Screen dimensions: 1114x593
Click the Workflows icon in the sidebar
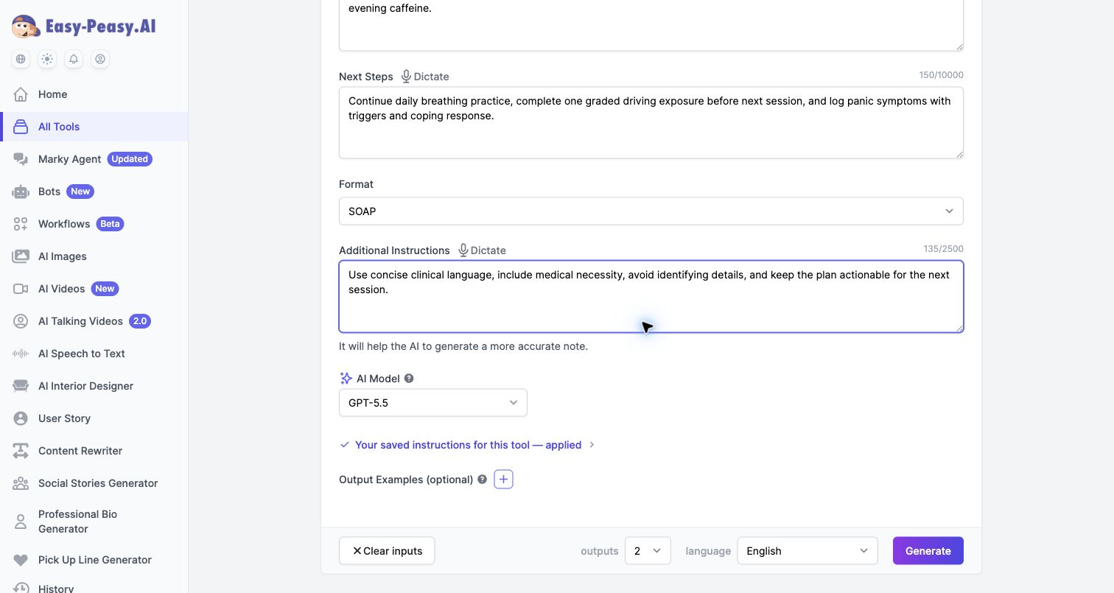[21, 224]
